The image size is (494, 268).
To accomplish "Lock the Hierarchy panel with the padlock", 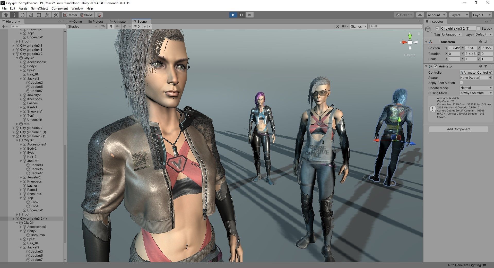I will click(x=59, y=21).
